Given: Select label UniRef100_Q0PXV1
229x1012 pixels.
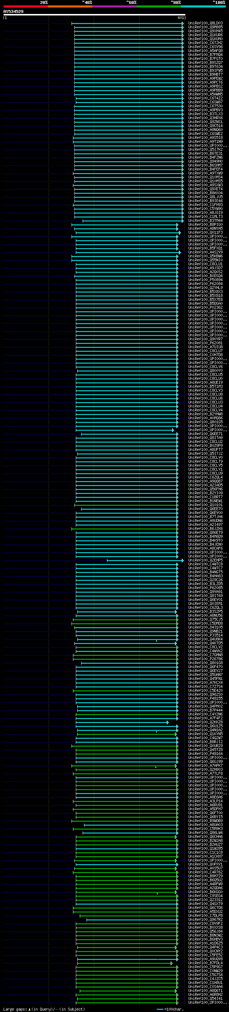Looking at the screenshot, I should pyautogui.click(x=205, y=865).
